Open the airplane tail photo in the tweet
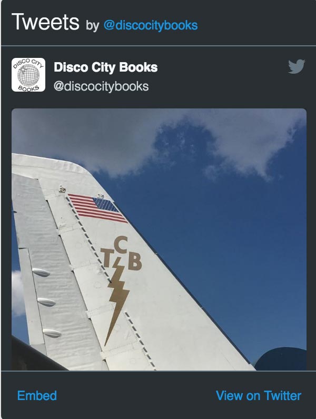Viewport: 316px width, 419px height. [x=159, y=240]
